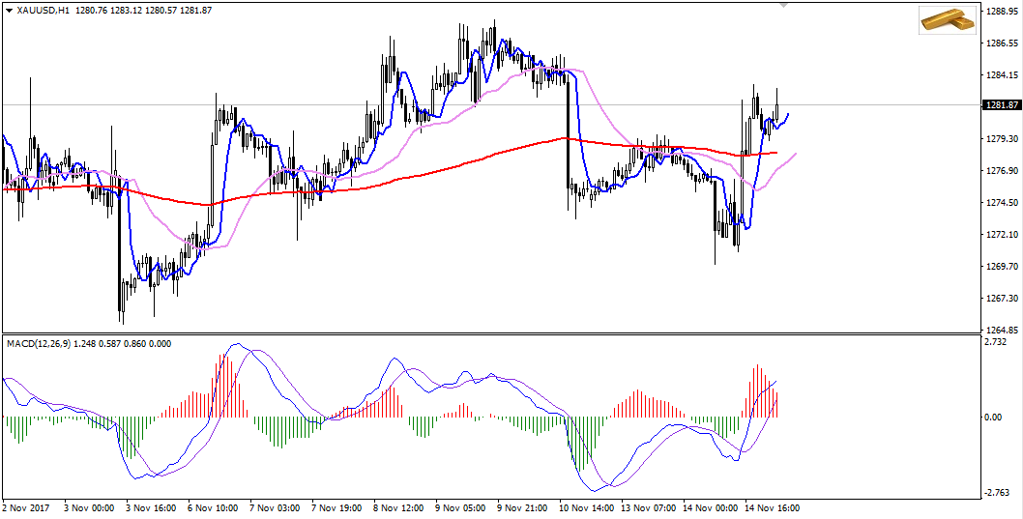This screenshot has height=519, width=1023.
Task: Click the 3 Nov 00:00 time label
Action: pyautogui.click(x=89, y=507)
